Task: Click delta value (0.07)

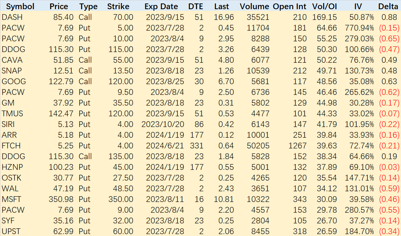Action: [x=389, y=114]
